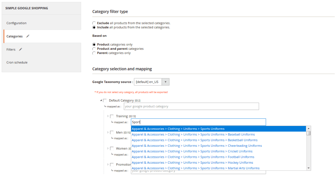Expand the Women category node
Screen dimensions: 335x178
click(x=108, y=148)
